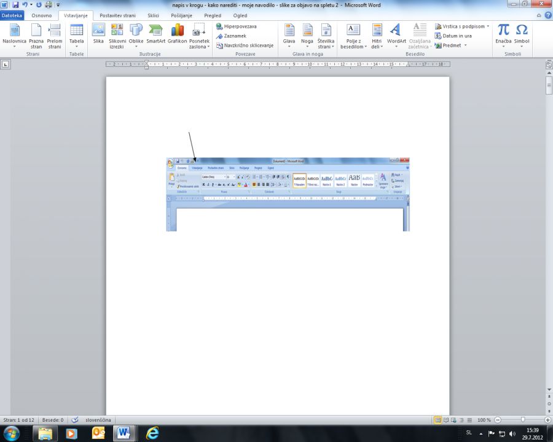The image size is (553, 442).
Task: Click quick print icon in title bar
Action: point(49,5)
